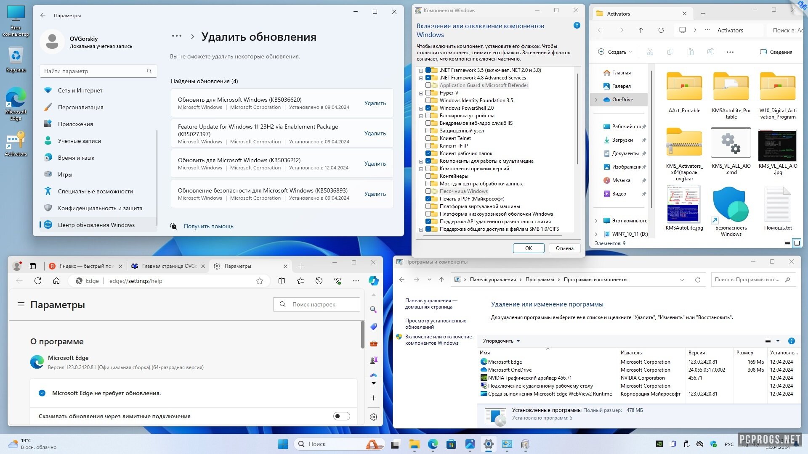Open Microsoft Store taskbar icon
Image resolution: width=808 pixels, height=454 pixels.
[x=451, y=444]
